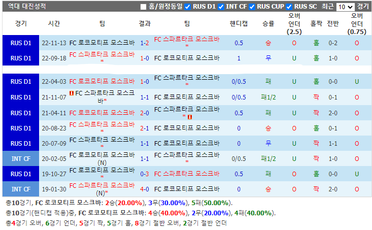This screenshot has width=372, height=230.
Task: Click away team FC 스파르타크 모스크바 in 19-10-27 row
Action: [x=187, y=174]
